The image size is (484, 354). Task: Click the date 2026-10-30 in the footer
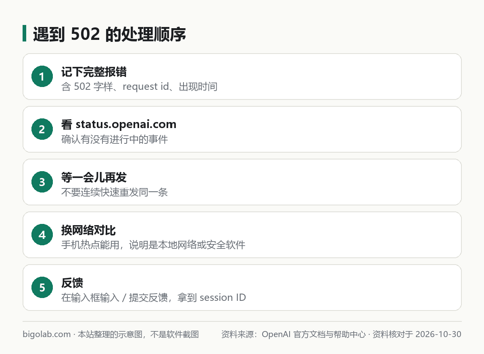point(438,334)
